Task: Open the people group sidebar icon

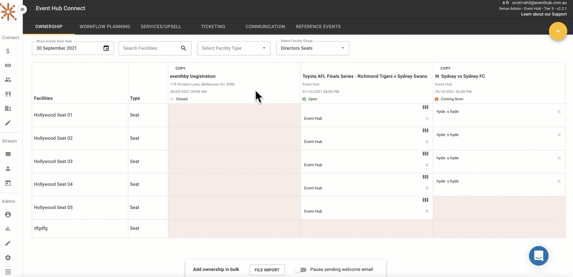Action: pos(8,80)
